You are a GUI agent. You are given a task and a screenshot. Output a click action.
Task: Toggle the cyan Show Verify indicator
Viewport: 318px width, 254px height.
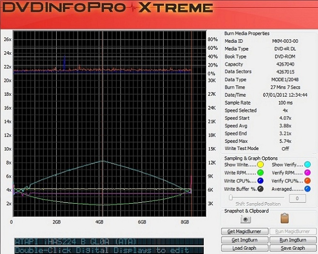(308, 164)
